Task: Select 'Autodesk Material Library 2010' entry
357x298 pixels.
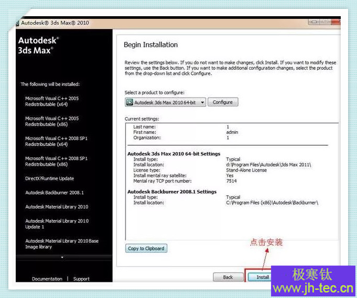Action: pyautogui.click(x=57, y=207)
